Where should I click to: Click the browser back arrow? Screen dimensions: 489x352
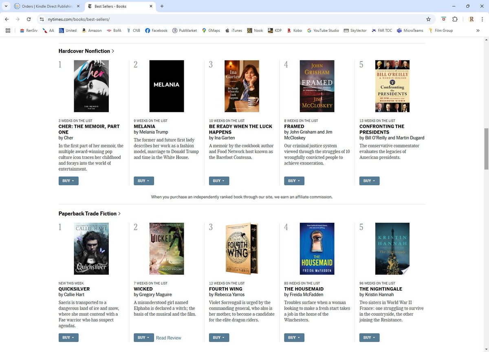coord(7,19)
